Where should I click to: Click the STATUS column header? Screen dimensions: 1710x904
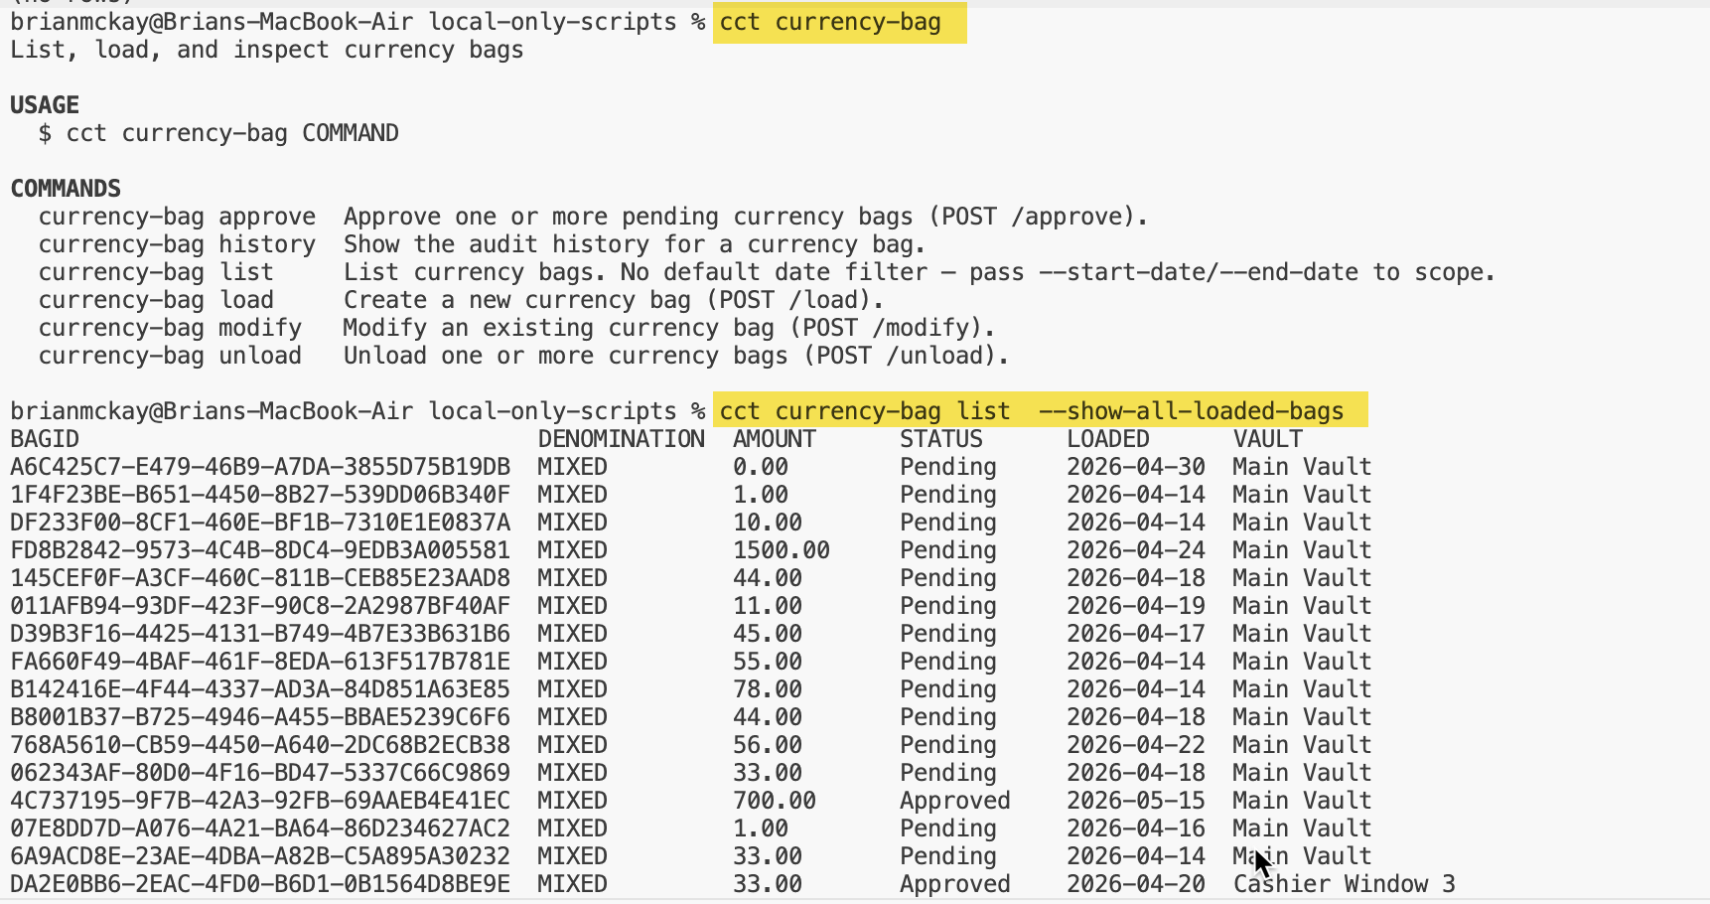(x=941, y=439)
